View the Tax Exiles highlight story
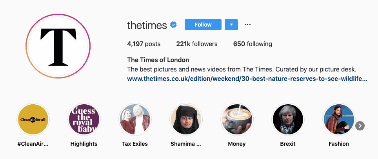The image size is (378, 159). [x=135, y=120]
